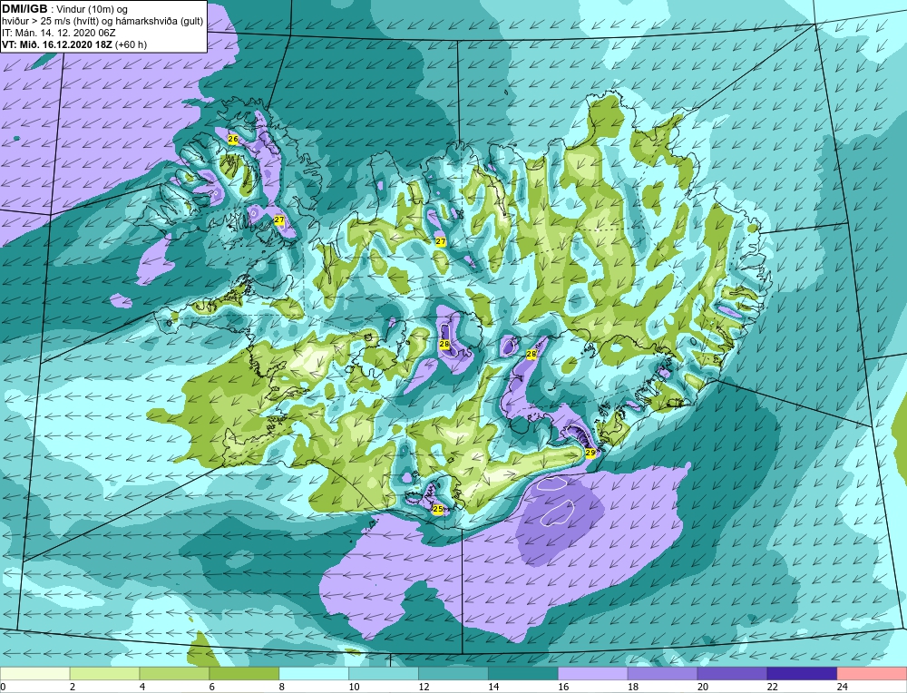Click the legend scale value '6'

212,687
